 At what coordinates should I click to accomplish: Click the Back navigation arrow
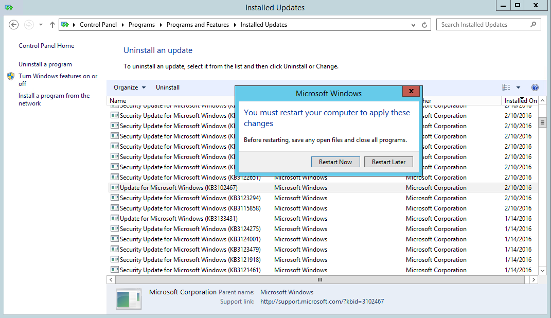[14, 25]
